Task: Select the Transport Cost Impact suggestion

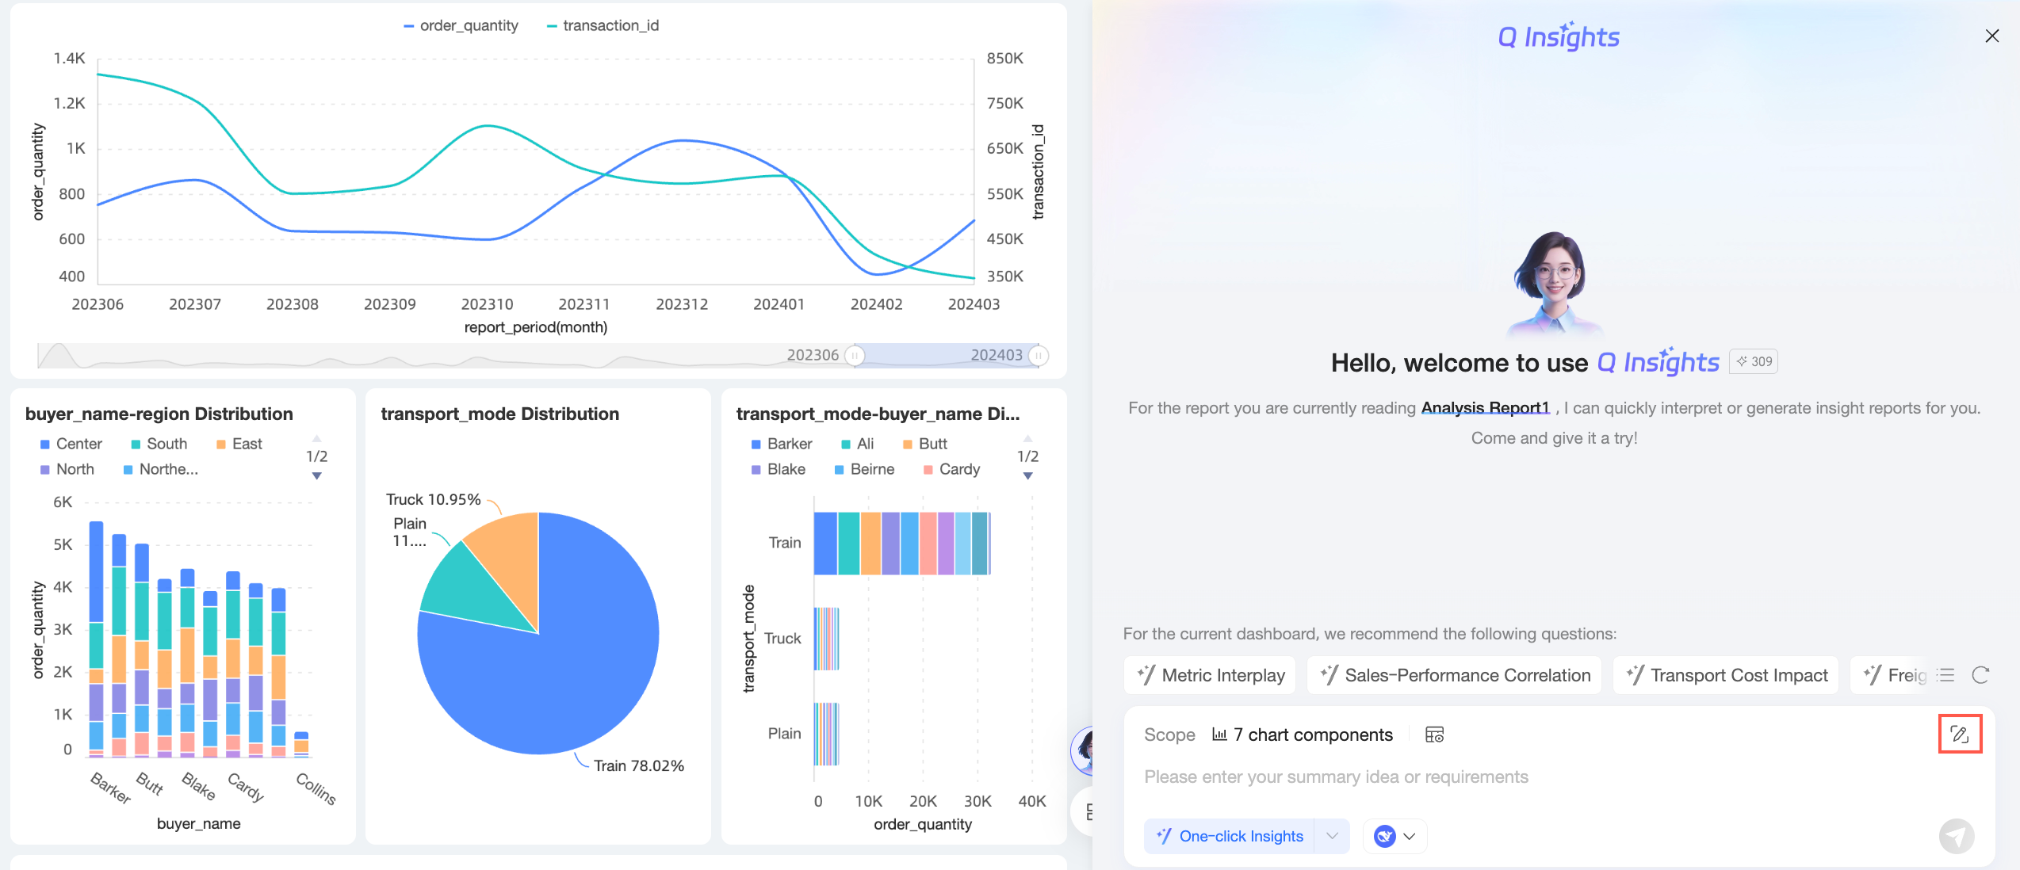Action: [x=1726, y=675]
